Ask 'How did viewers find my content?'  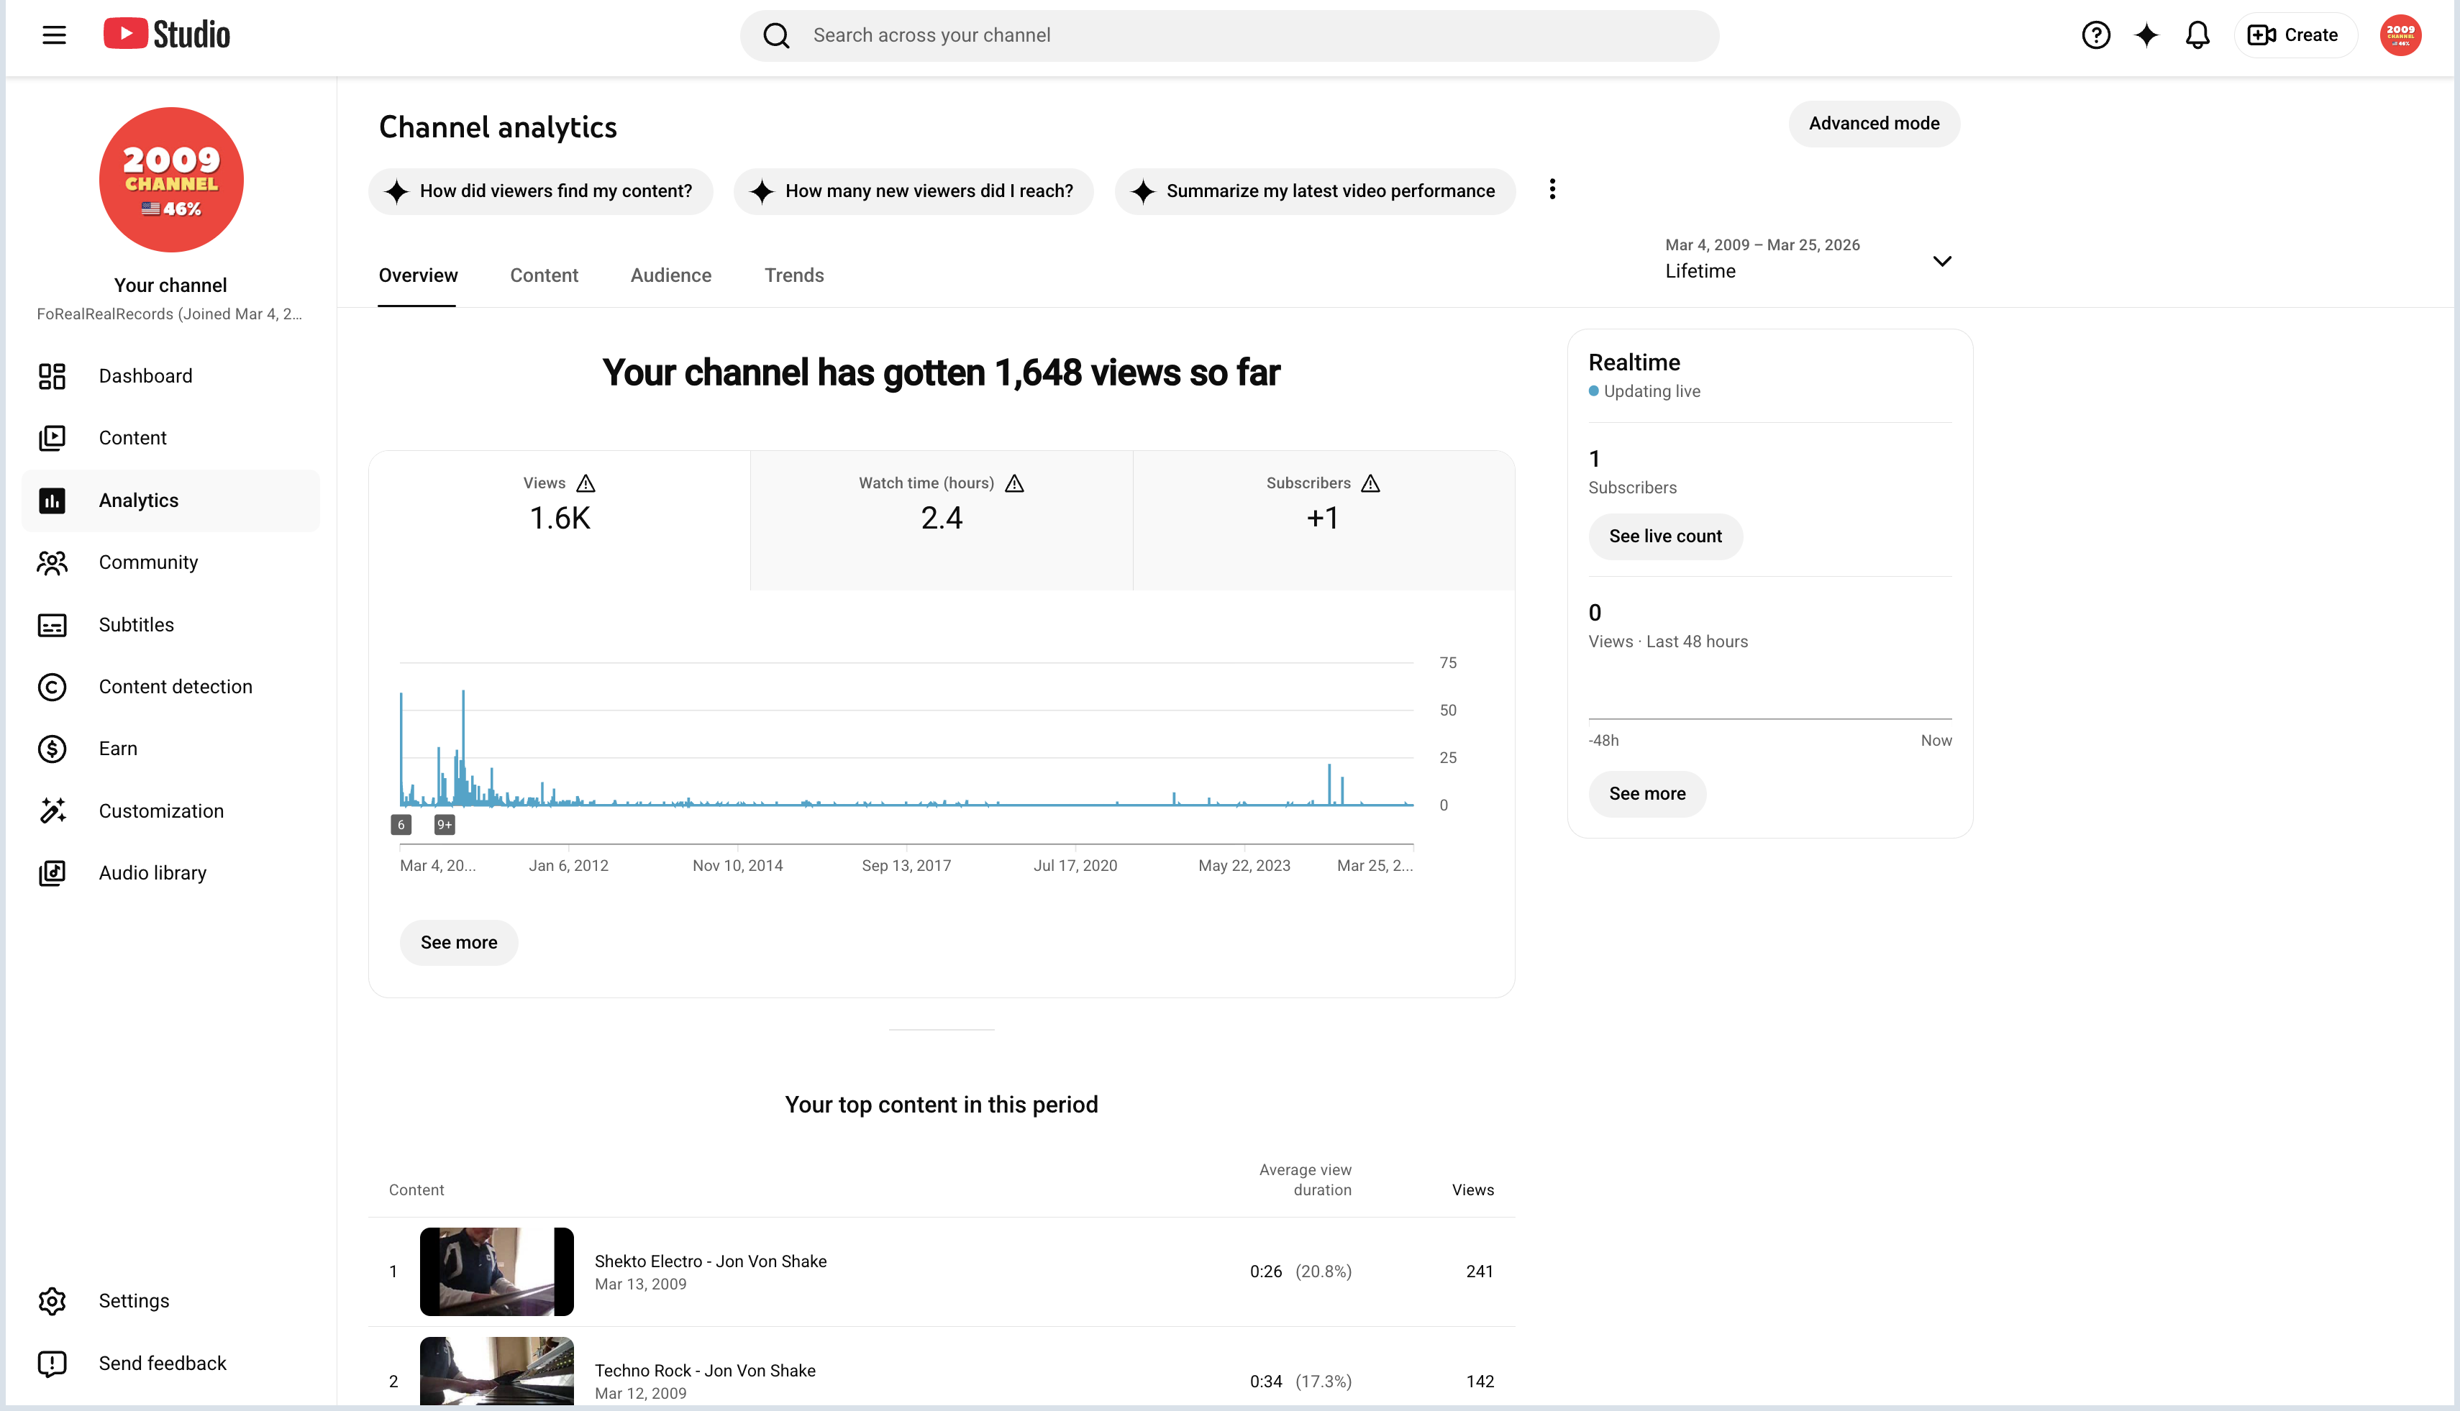[x=541, y=192]
